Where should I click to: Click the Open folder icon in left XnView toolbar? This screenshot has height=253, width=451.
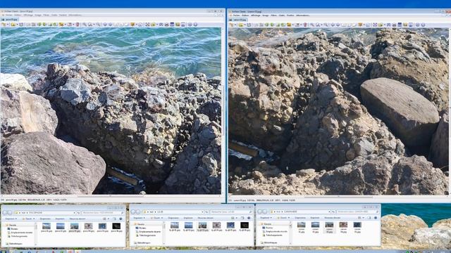[13, 25]
